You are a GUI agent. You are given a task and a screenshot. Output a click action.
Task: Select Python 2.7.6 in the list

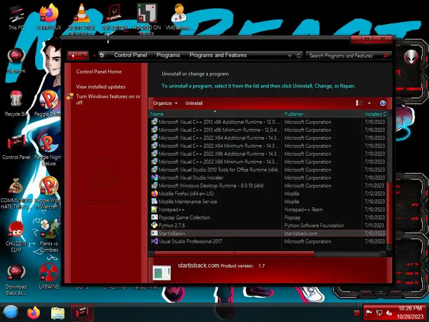point(268,225)
